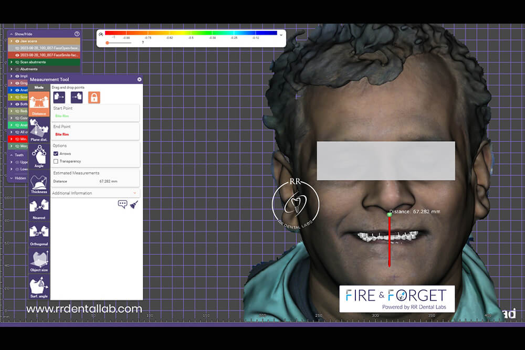The image size is (525, 350).
Task: Clear measurements with the broom icon
Action: pyautogui.click(x=134, y=204)
